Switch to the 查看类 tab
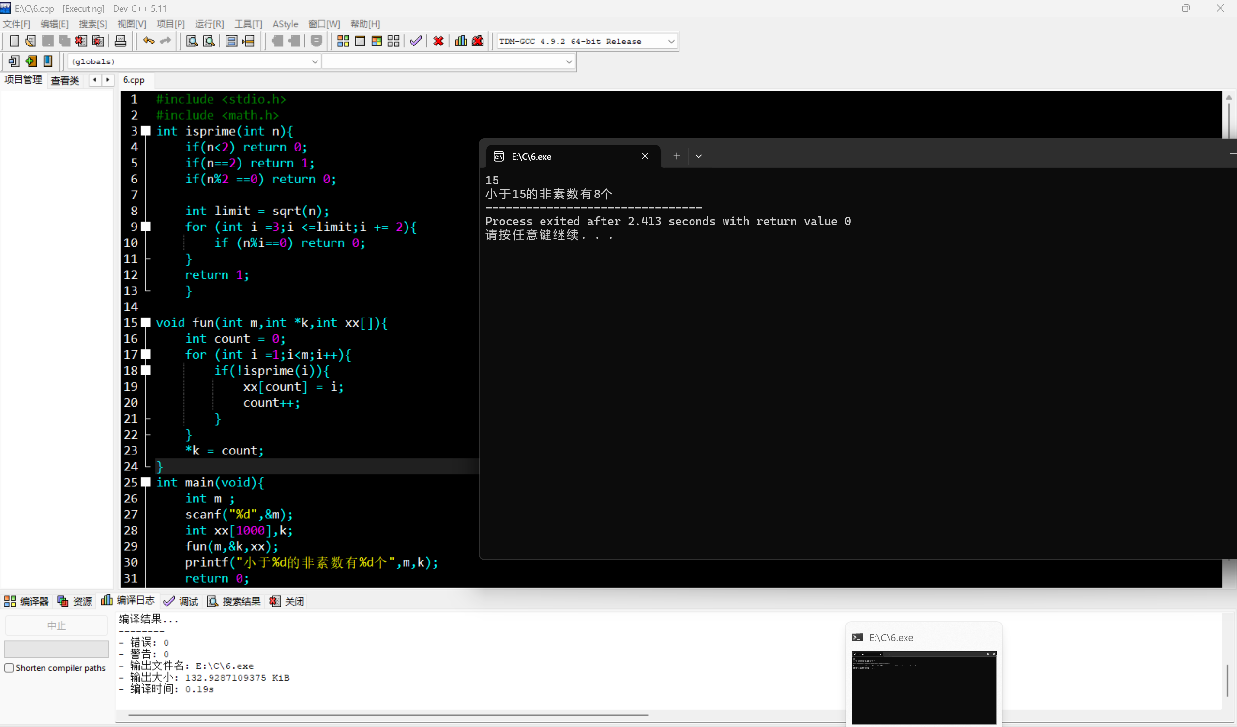Image resolution: width=1237 pixels, height=727 pixels. tap(65, 80)
